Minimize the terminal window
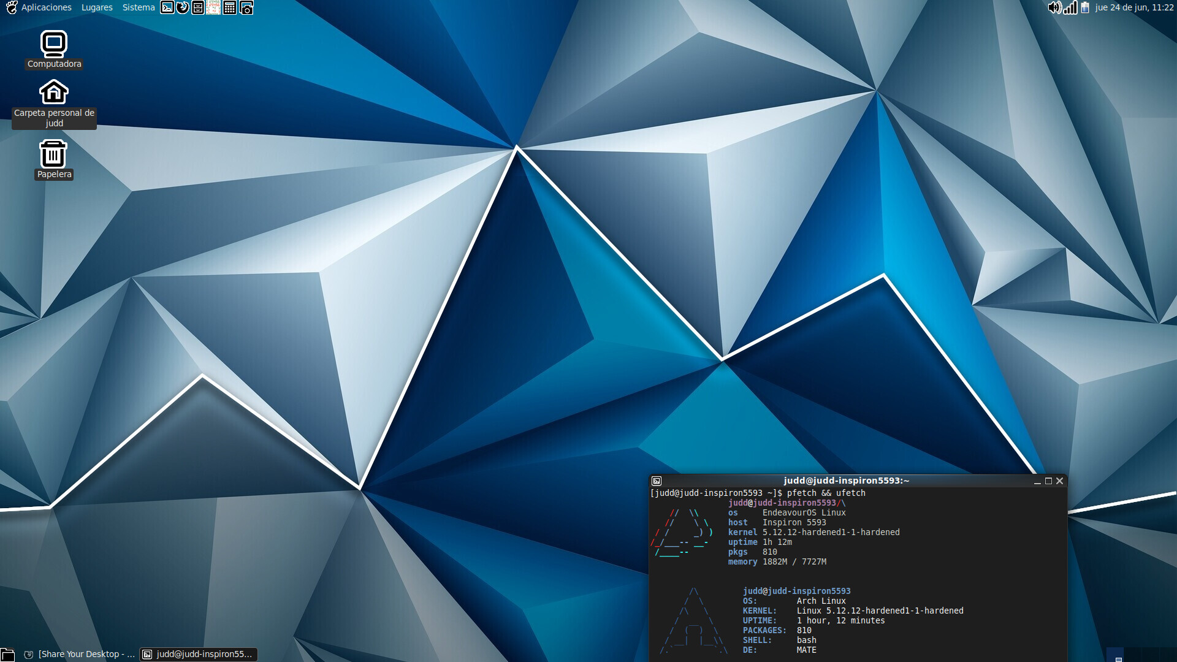The image size is (1177, 662). tap(1037, 481)
